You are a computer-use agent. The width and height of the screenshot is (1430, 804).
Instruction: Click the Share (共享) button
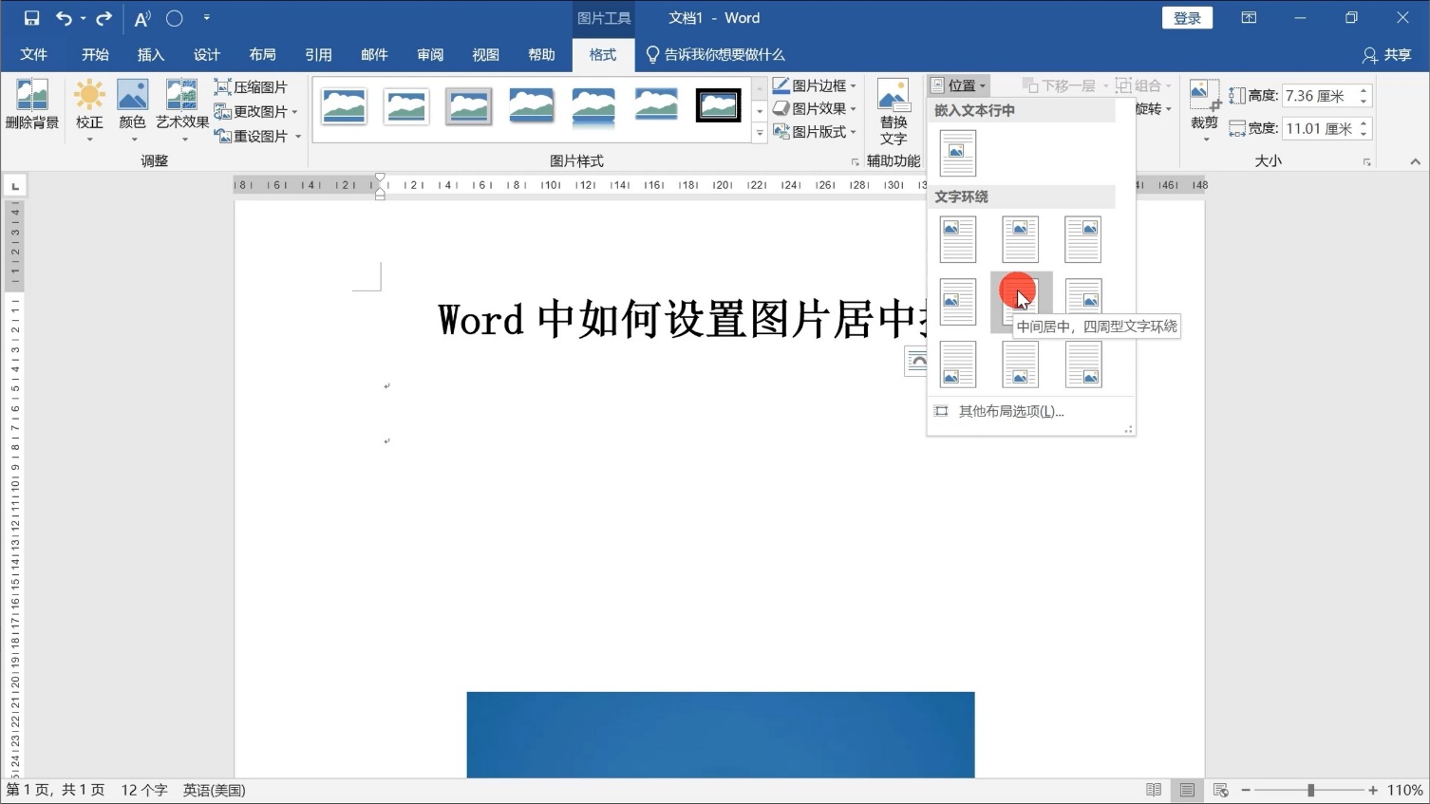1387,55
